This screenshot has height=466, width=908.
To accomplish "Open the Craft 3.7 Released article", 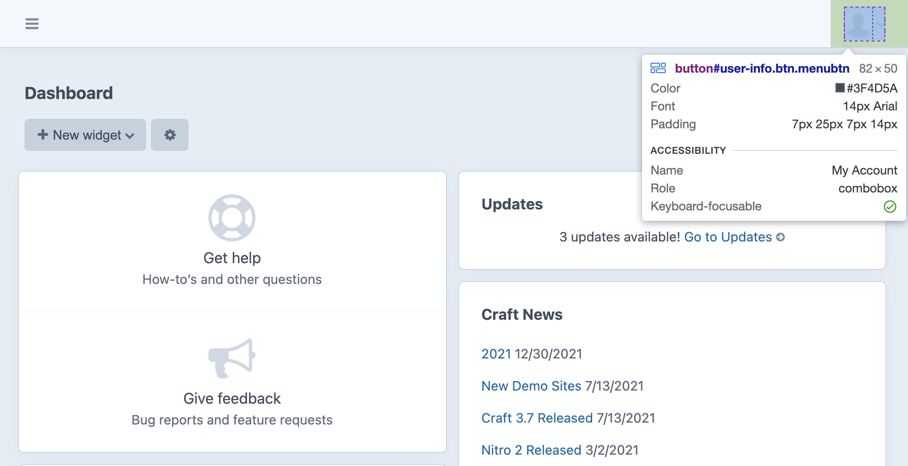I will (x=537, y=418).
